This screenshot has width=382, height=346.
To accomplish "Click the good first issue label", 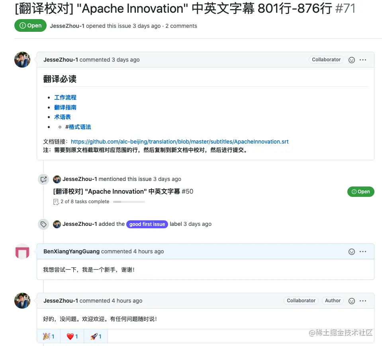I will tap(147, 224).
